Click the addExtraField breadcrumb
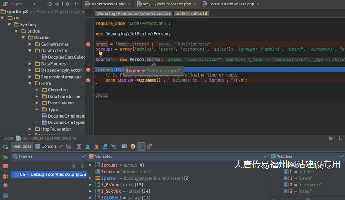Image resolution: width=345 pixels, height=200 pixels. (x=191, y=14)
